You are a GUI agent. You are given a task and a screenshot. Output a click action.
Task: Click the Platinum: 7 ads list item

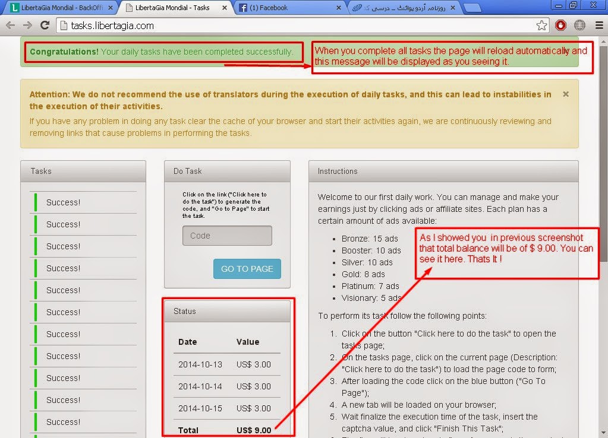[370, 286]
